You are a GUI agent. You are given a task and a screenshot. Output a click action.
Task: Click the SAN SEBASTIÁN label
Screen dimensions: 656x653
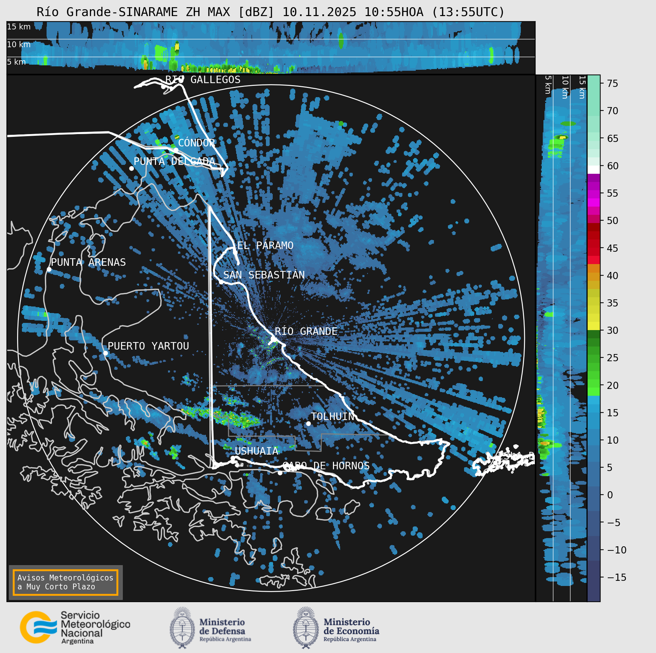click(x=264, y=275)
